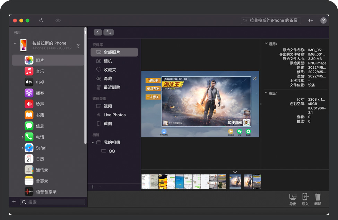
Task: Select the Music app icon
Action: (29, 71)
